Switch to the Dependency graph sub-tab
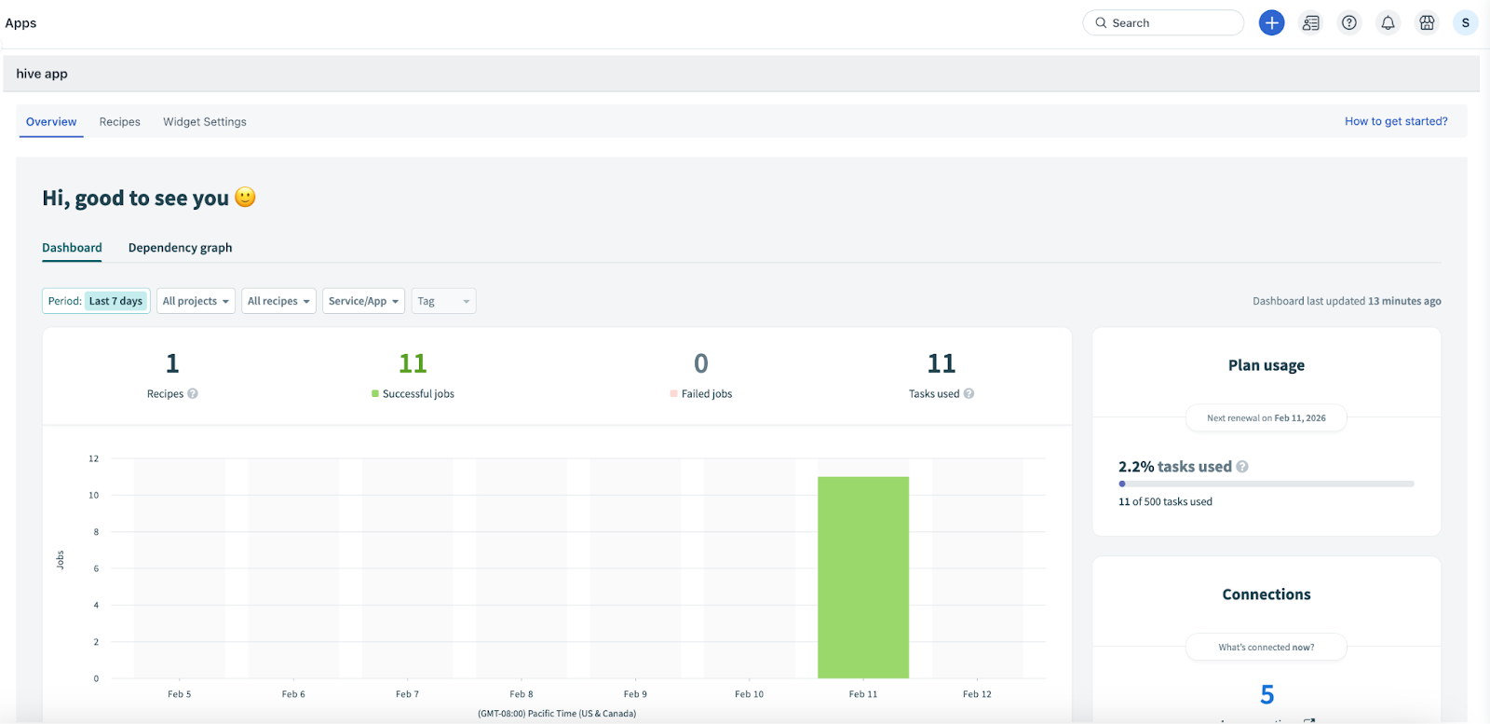This screenshot has height=724, width=1490. tap(180, 248)
